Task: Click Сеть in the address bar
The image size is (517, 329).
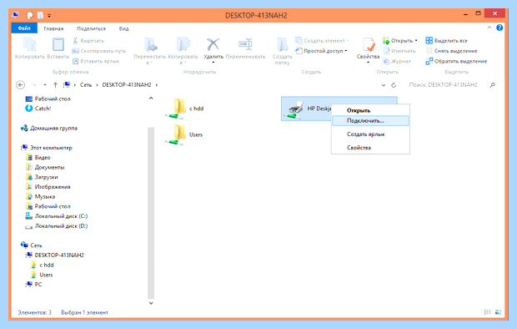Action: coord(86,85)
